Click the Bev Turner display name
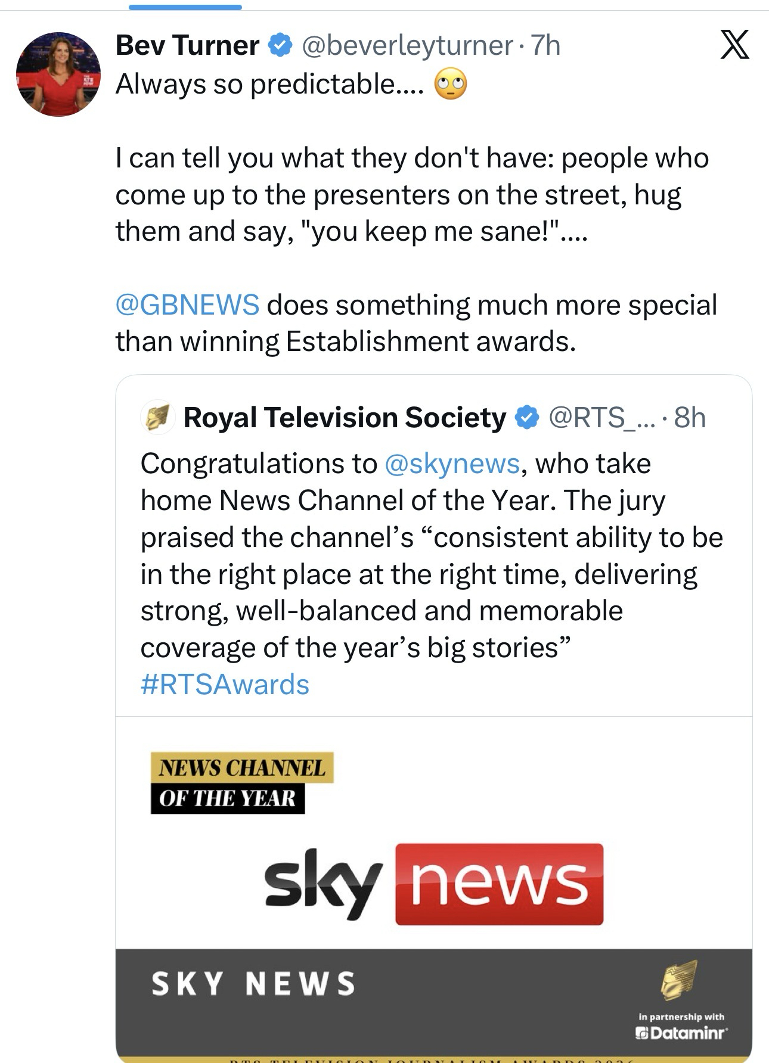769x1063 pixels. [187, 46]
